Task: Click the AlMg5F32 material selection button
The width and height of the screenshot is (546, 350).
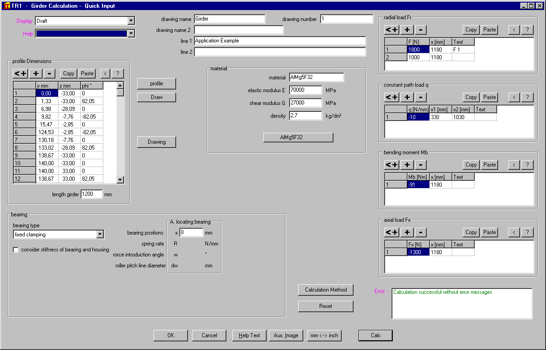Action: click(x=298, y=137)
